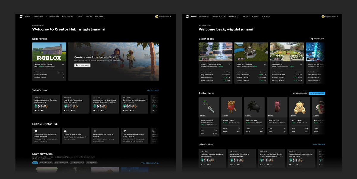357x179 pixels.
Task: Open Gang O' Fries item thumbnail
Action: point(232,107)
